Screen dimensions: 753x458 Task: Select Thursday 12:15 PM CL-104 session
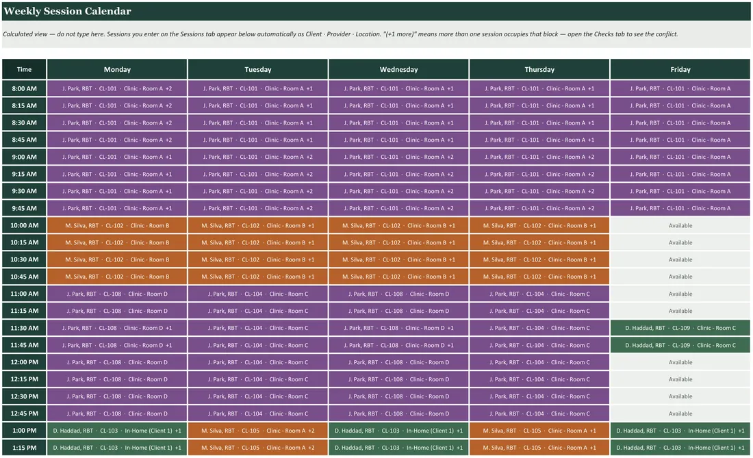point(539,379)
